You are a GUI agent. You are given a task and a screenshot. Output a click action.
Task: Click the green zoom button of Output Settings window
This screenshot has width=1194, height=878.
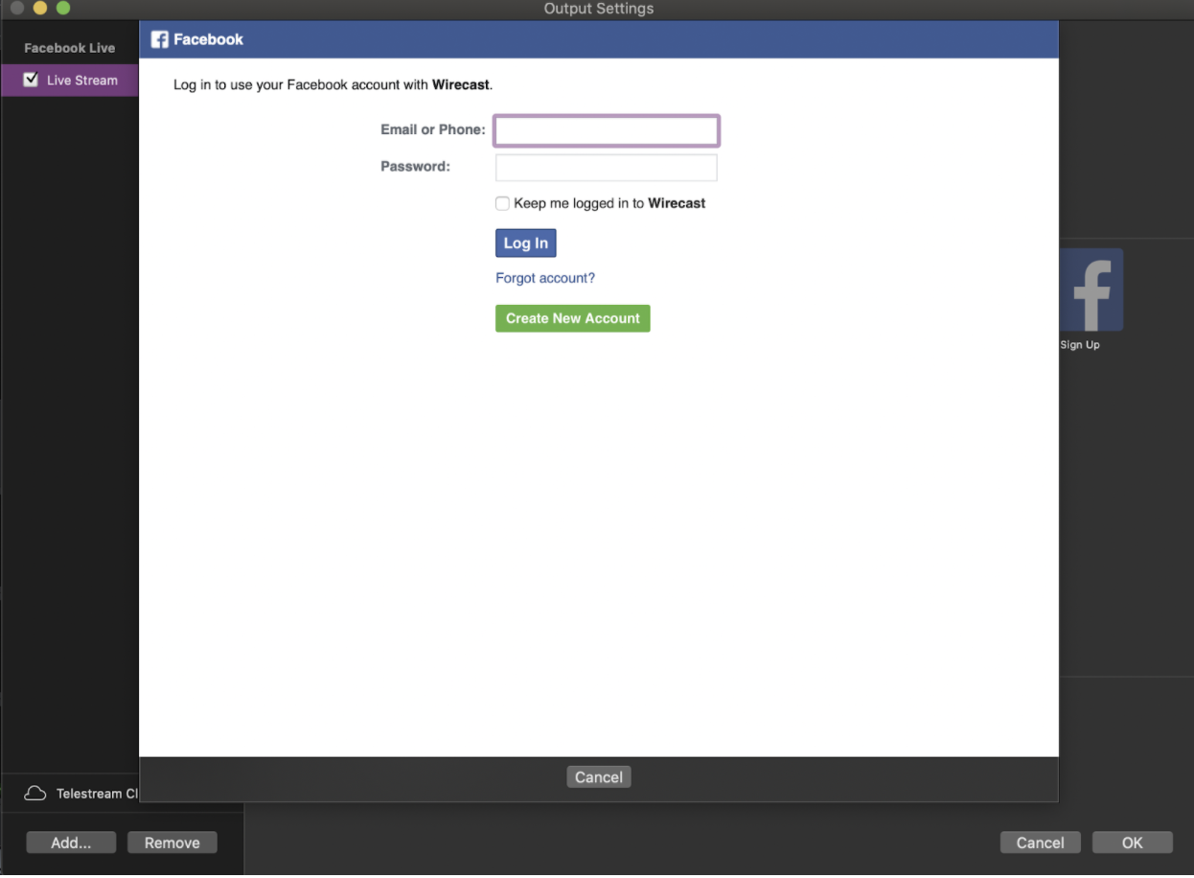63,8
